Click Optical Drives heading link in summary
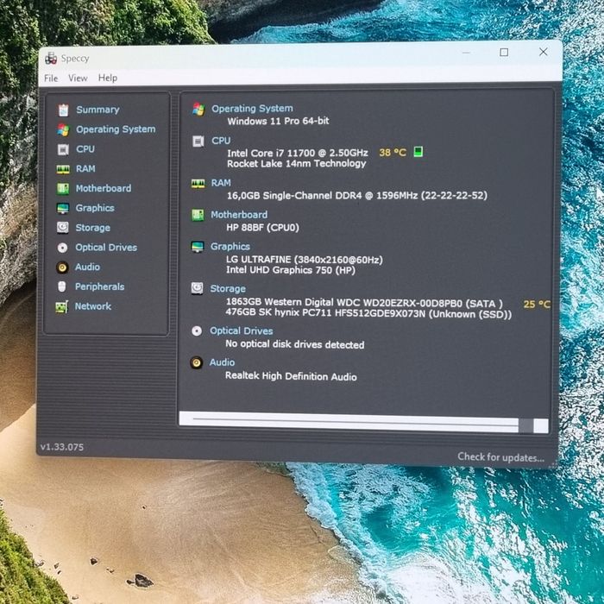This screenshot has height=604, width=604. tap(241, 330)
